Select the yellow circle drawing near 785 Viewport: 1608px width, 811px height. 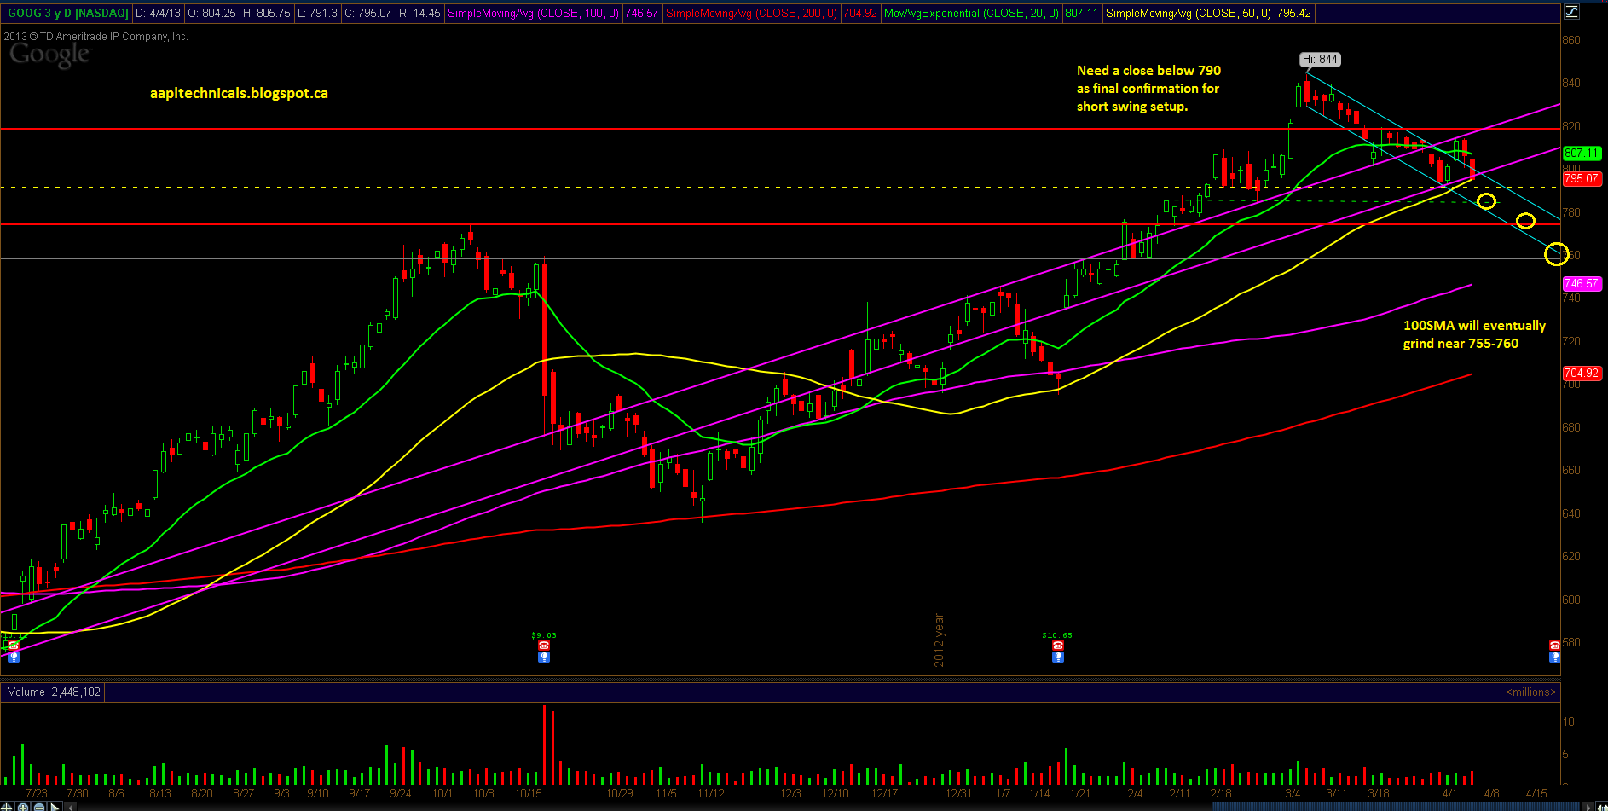(x=1486, y=201)
